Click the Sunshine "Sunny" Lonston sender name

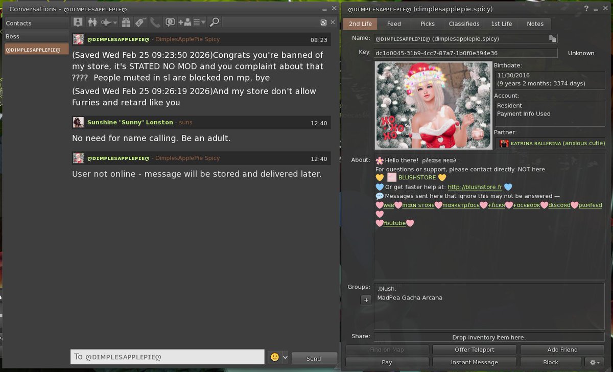click(129, 123)
